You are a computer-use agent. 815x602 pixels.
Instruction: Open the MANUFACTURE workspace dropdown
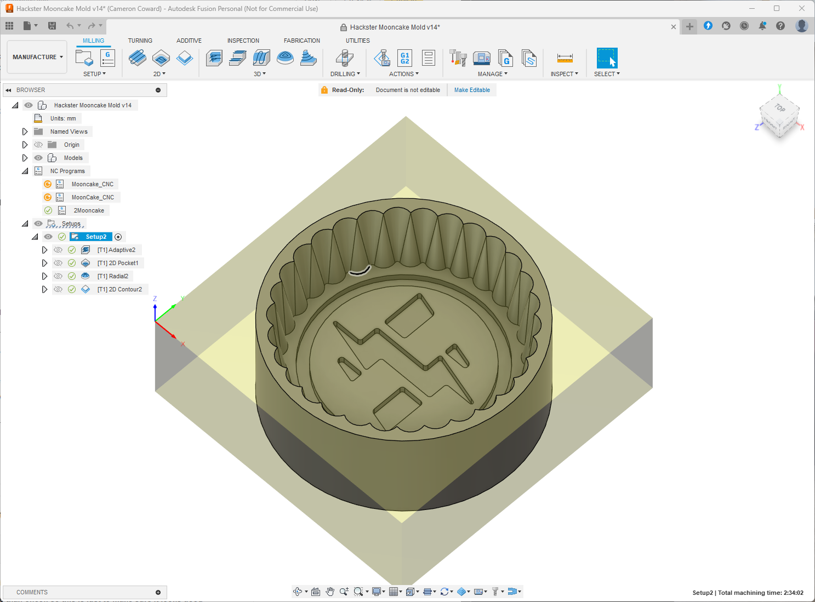tap(37, 57)
